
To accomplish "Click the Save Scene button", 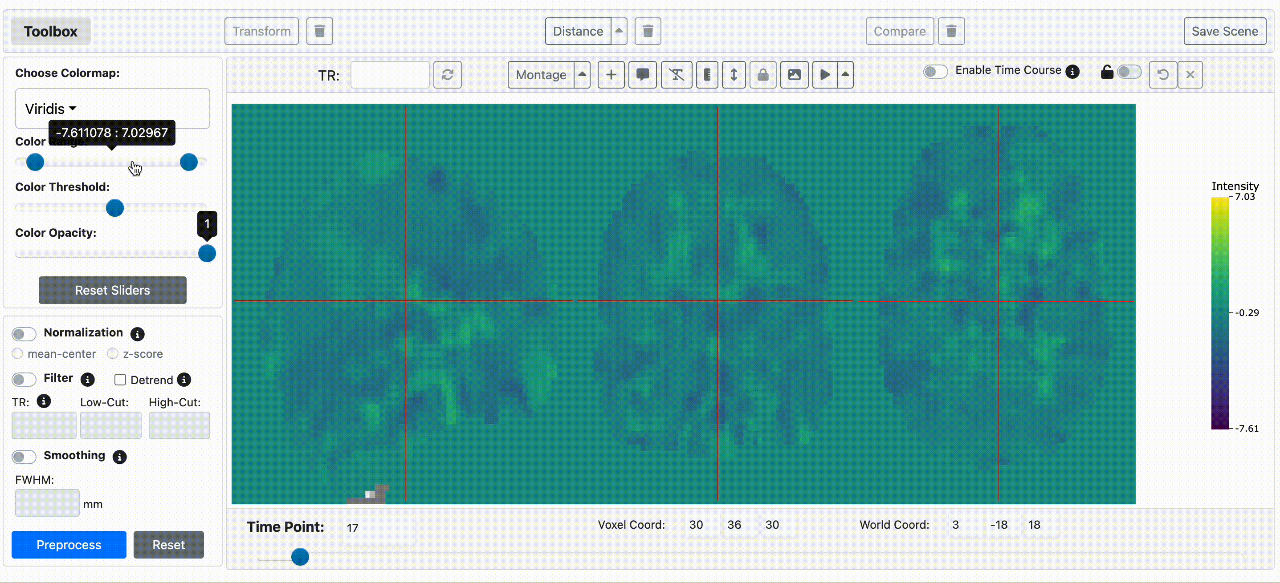I will click(x=1224, y=31).
